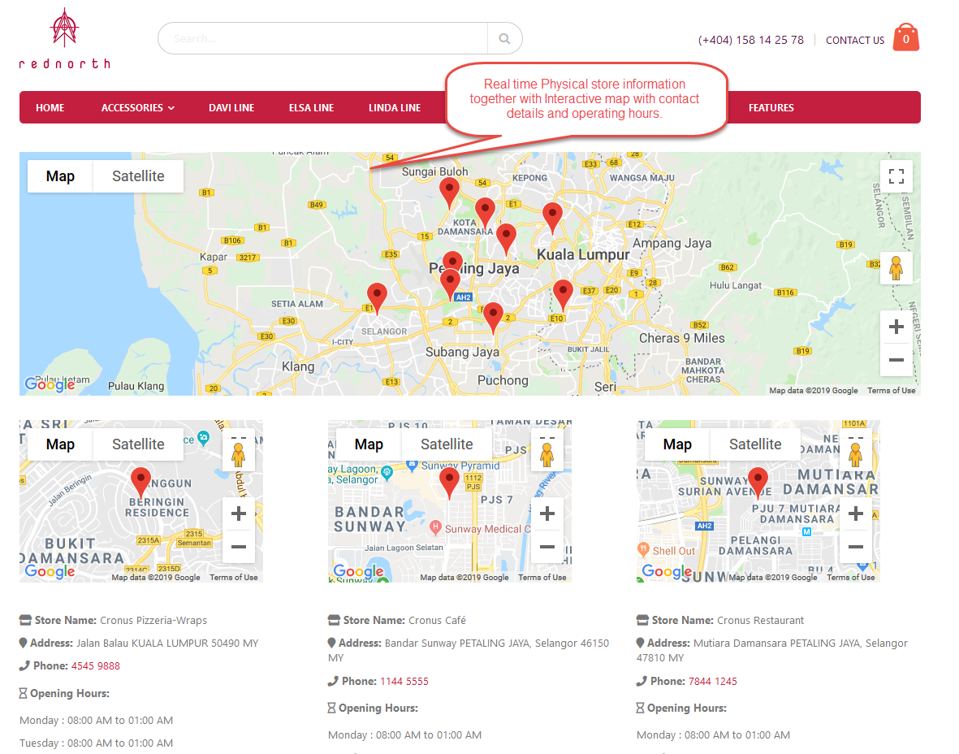Click Pegman on Cronus Restaurant map
The height and width of the screenshot is (754, 959).
coord(856,455)
